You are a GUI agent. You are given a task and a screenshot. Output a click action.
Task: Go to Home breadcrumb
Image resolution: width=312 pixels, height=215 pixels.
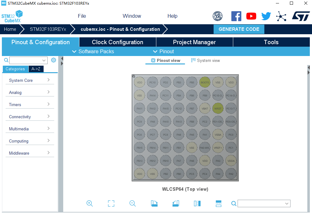(10, 29)
